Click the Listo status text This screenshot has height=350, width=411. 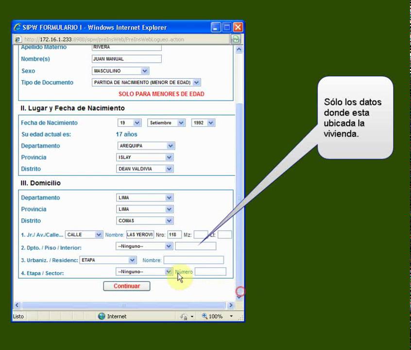coord(18,316)
